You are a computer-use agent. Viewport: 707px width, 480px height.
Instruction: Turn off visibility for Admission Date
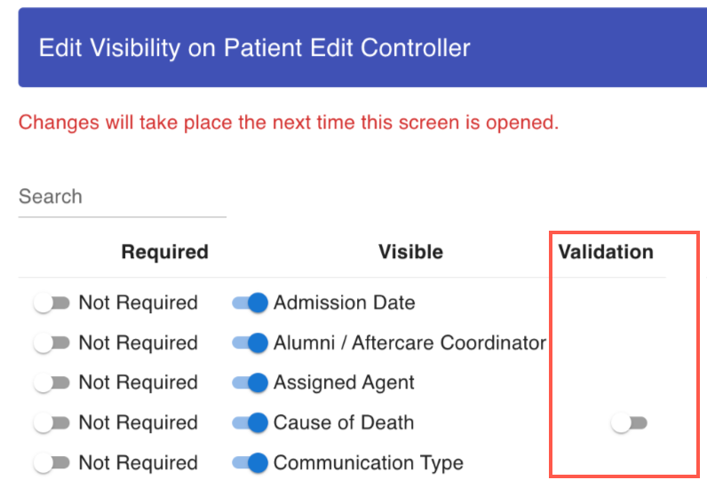click(x=250, y=303)
